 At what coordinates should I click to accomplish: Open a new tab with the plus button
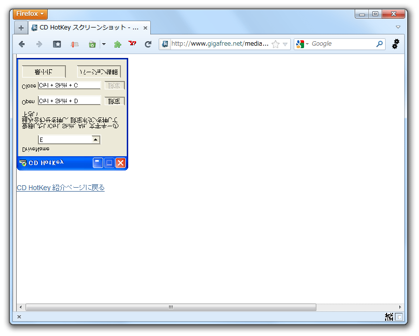click(x=21, y=28)
